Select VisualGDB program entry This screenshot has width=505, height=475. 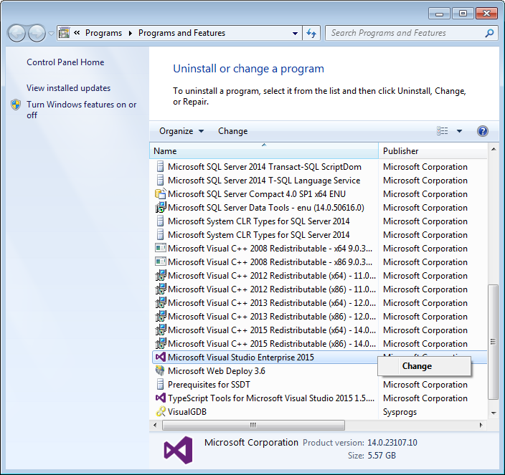tap(187, 412)
